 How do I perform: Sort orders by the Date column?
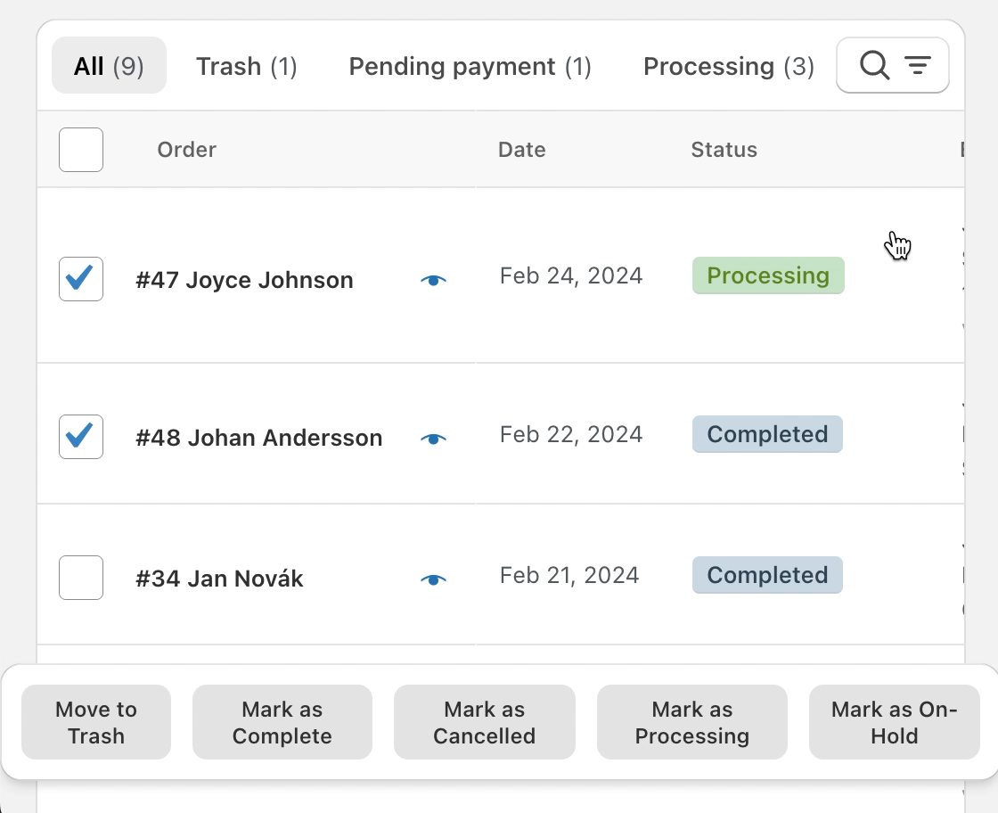click(521, 149)
